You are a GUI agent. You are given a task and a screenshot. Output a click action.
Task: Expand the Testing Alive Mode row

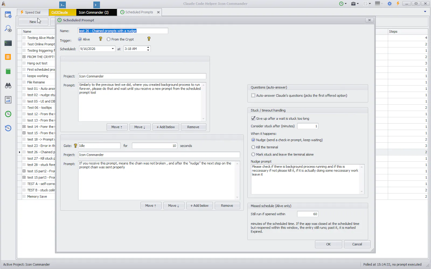[x=24, y=38]
